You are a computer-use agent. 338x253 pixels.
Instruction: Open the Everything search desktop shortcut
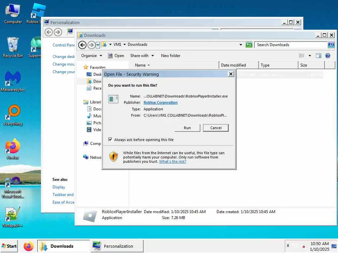click(13, 115)
